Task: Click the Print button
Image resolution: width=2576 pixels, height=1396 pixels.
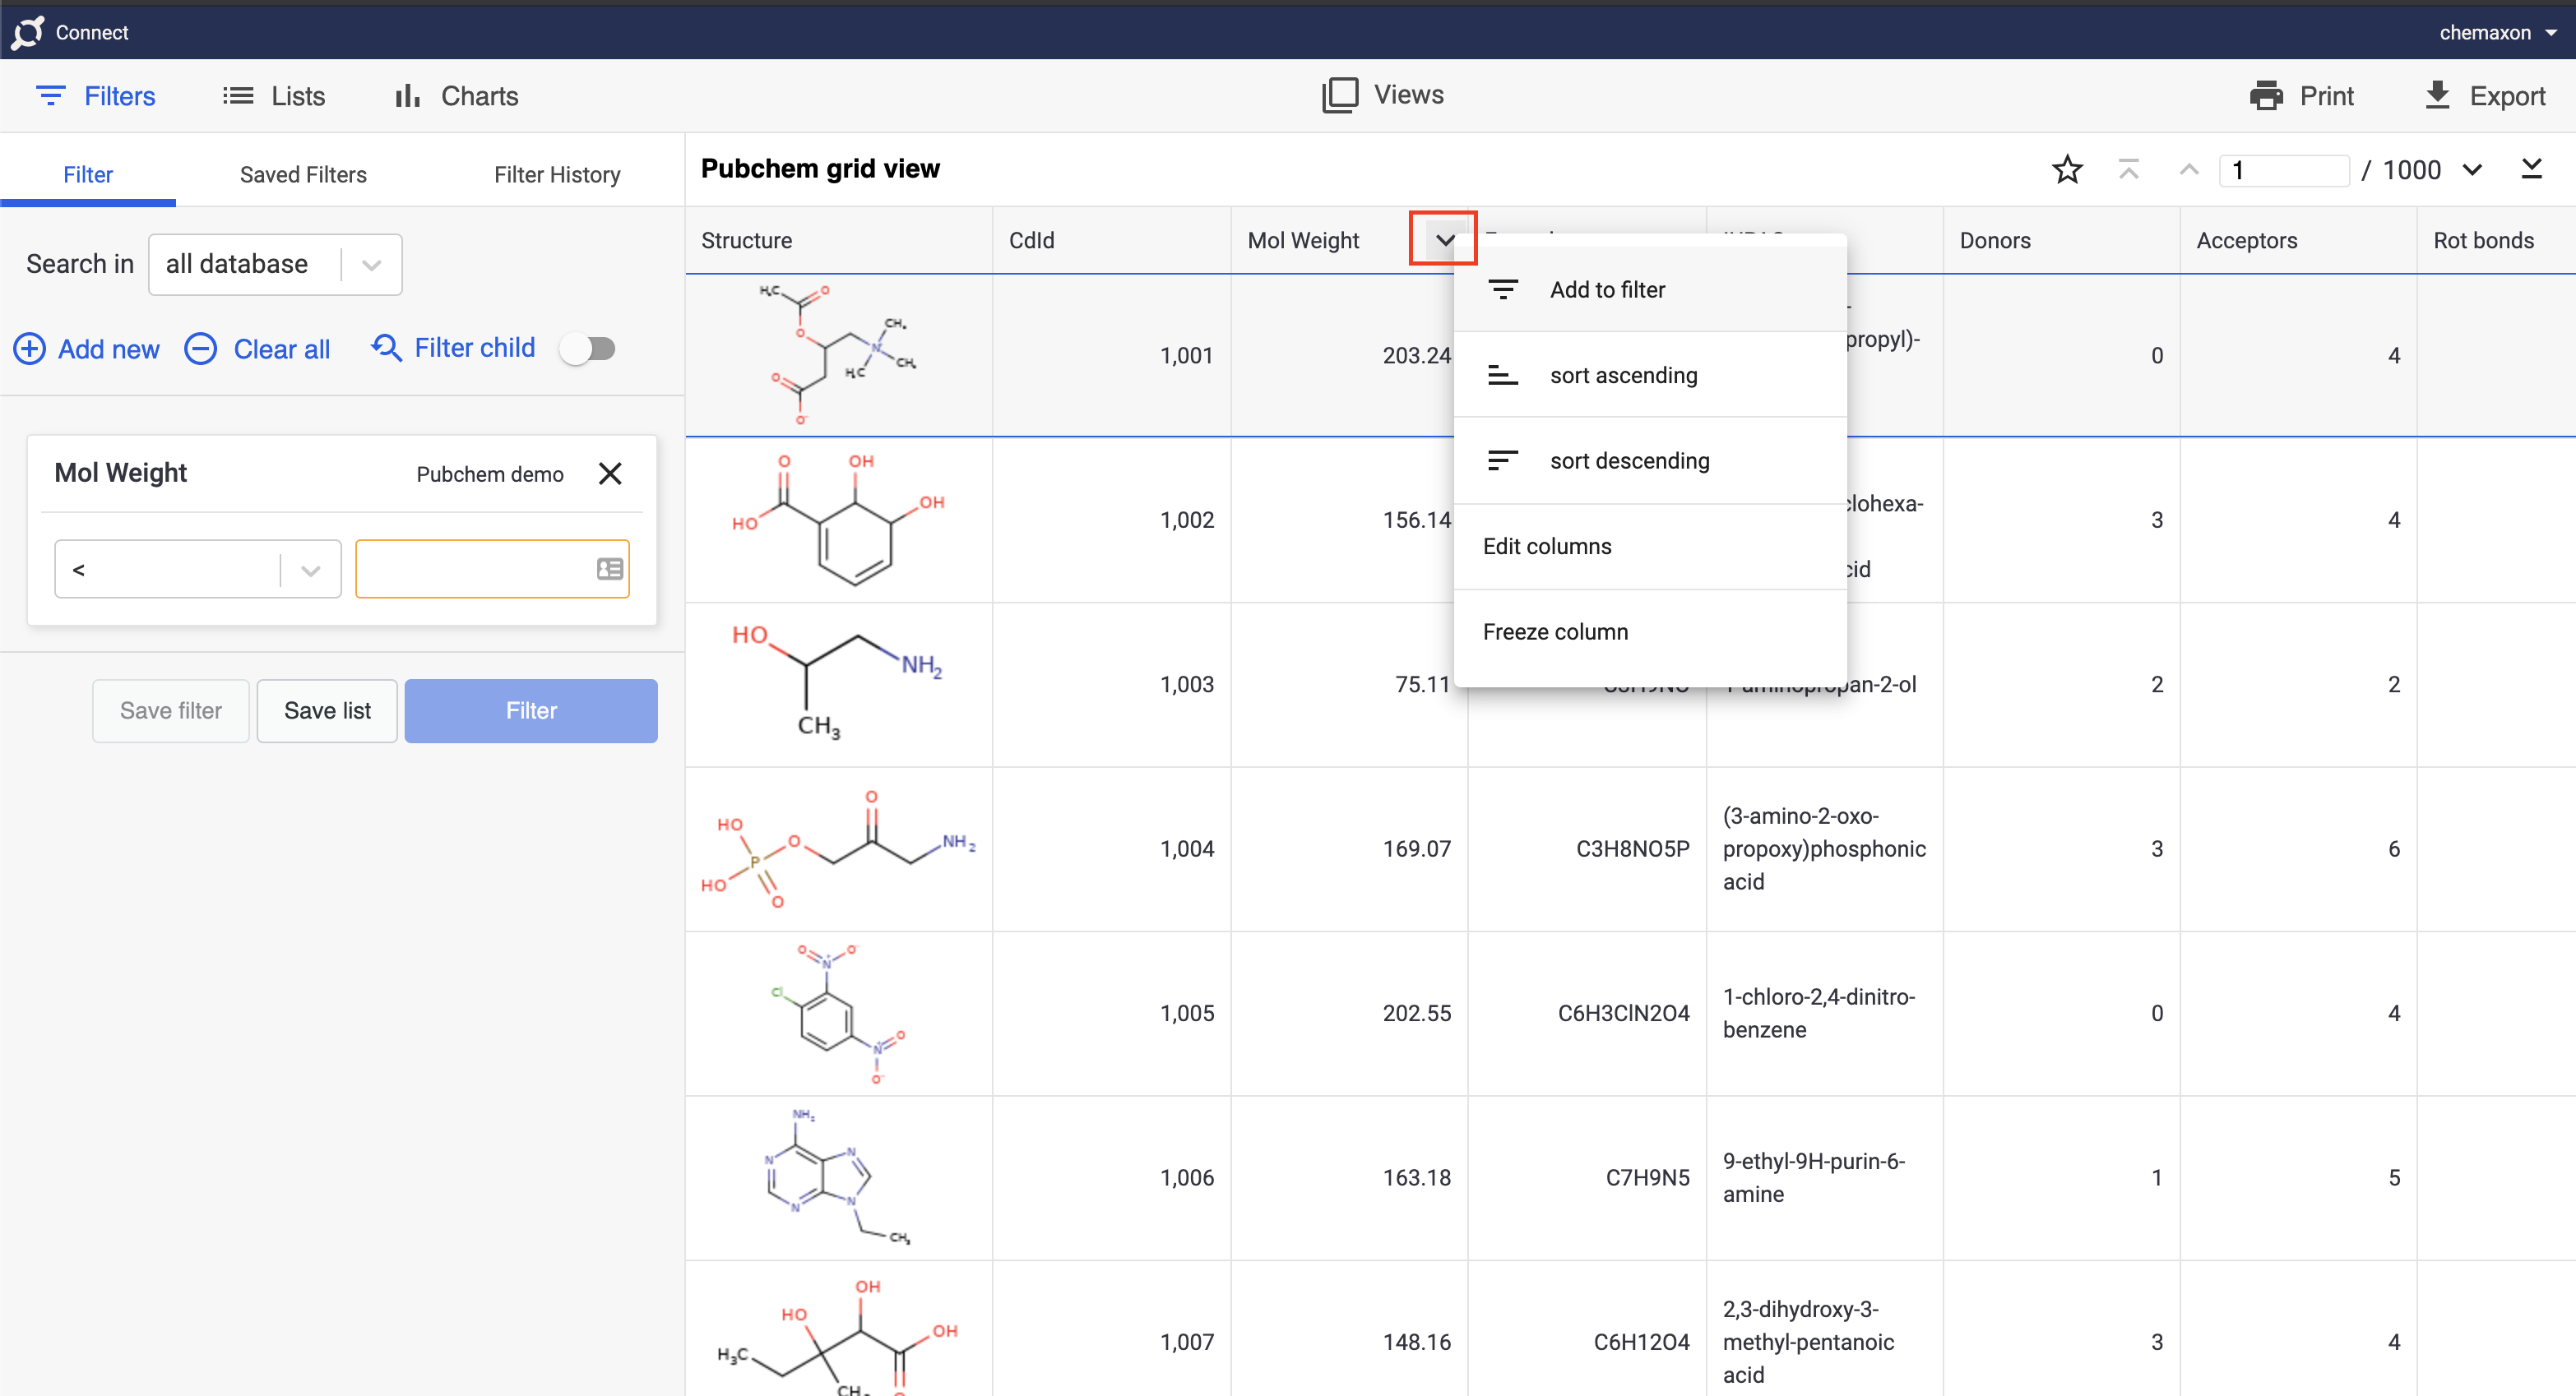Action: click(x=2302, y=96)
